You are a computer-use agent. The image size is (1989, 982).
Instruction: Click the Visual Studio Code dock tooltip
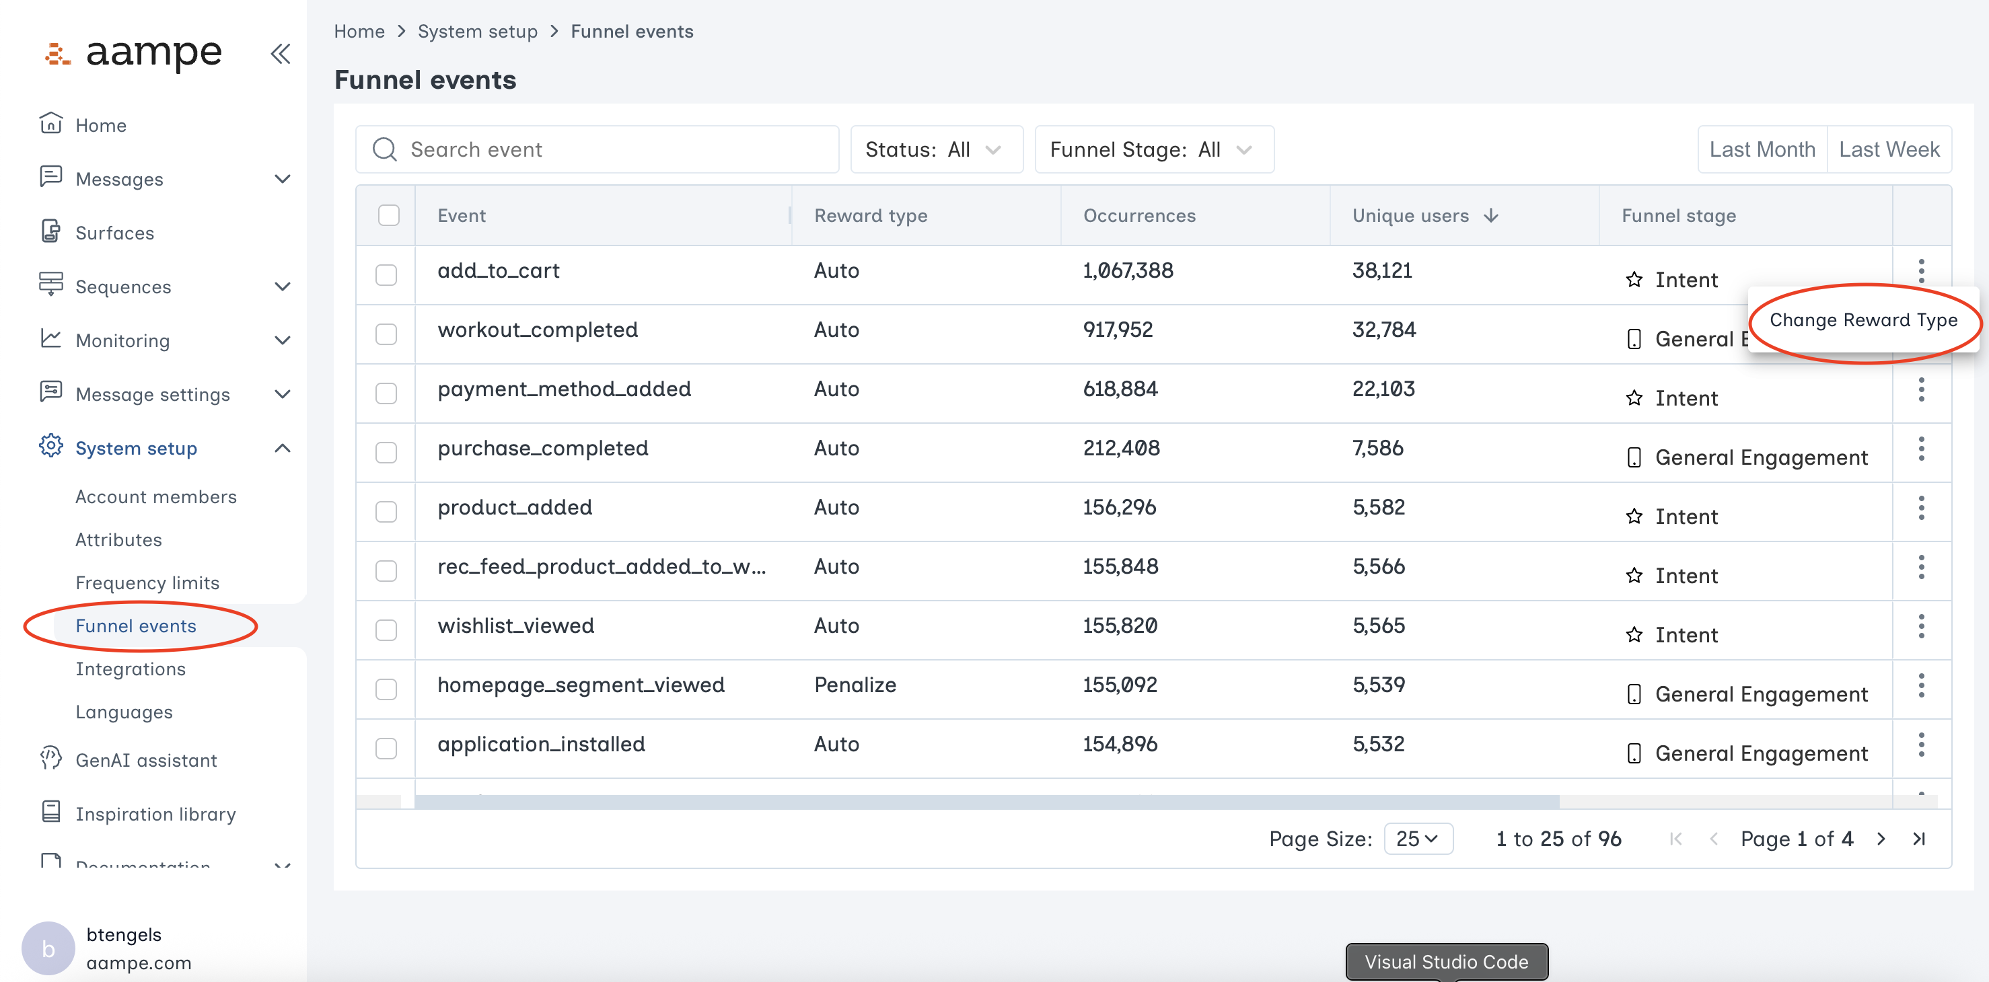(1446, 962)
